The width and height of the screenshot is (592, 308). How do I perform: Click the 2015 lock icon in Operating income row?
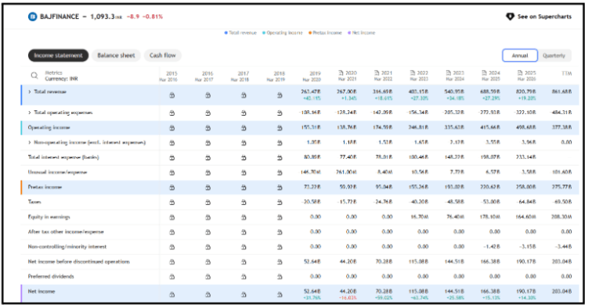coord(171,127)
